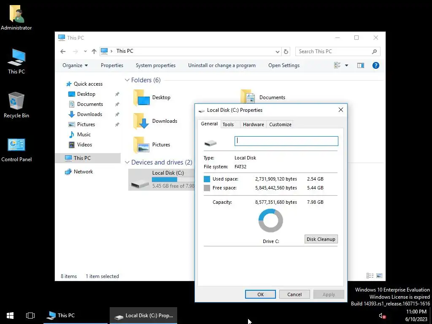Click the "FAT32" file system value
Screen dimensions: 432x324
(x=240, y=167)
